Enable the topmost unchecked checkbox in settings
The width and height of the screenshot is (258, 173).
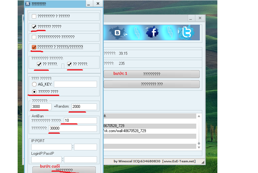(34, 16)
